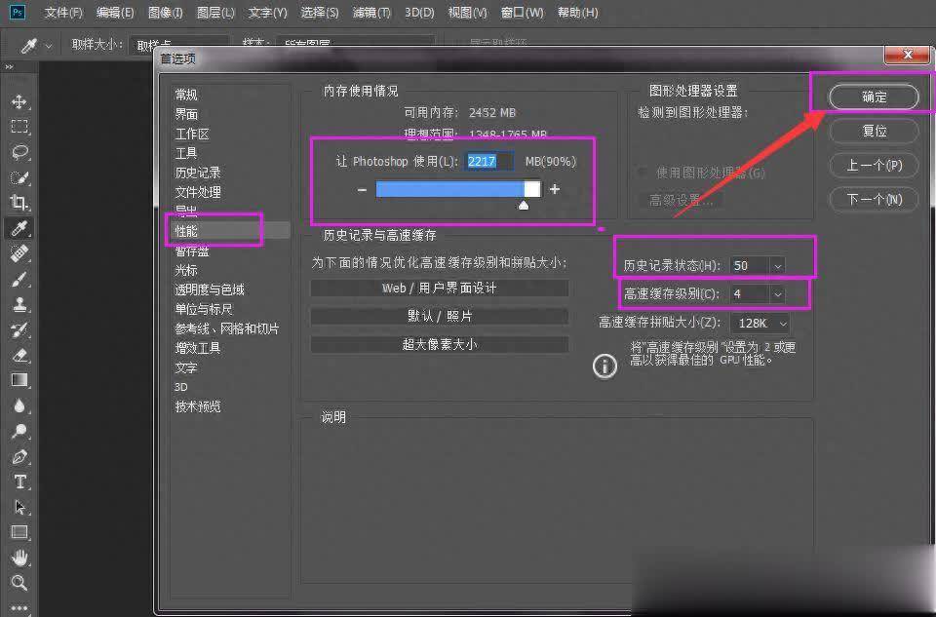Image resolution: width=936 pixels, height=617 pixels.
Task: Open the 滤镜(T) menu
Action: point(370,13)
